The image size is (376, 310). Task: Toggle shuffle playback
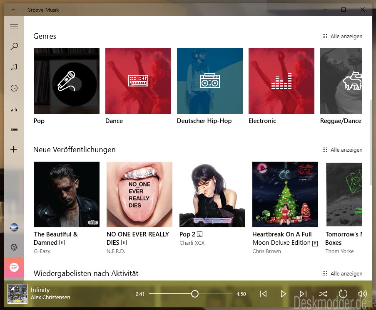(323, 294)
